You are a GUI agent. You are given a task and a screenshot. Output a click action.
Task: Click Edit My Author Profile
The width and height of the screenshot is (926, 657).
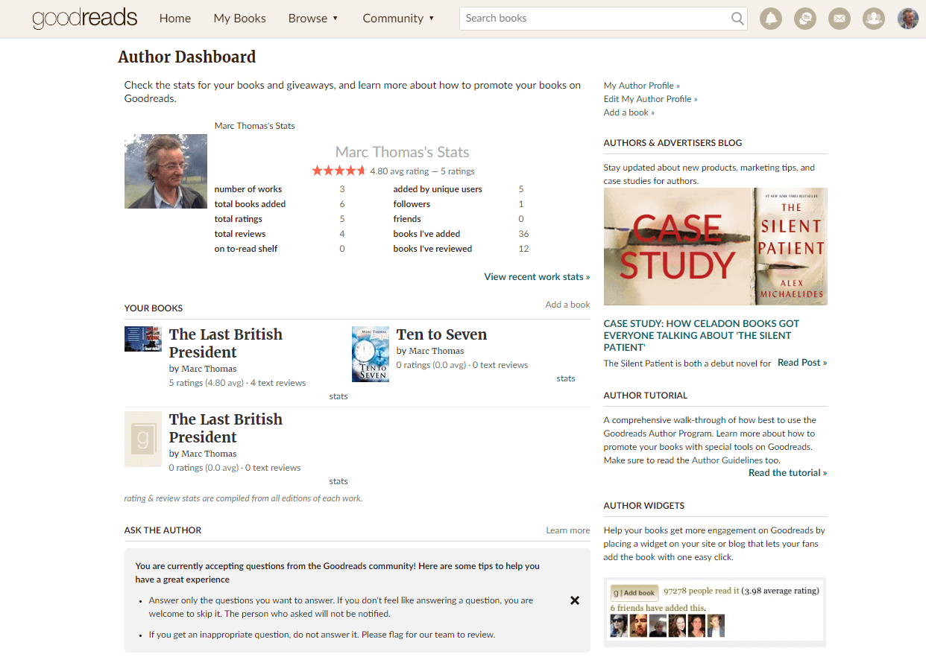coord(651,99)
